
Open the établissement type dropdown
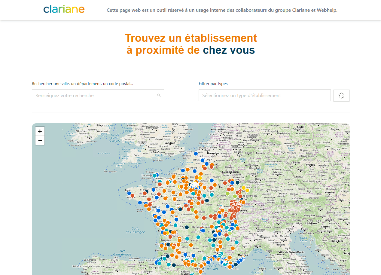[264, 95]
